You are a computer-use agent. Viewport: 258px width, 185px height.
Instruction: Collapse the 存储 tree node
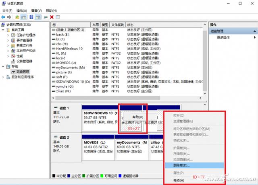[x=3, y=66]
